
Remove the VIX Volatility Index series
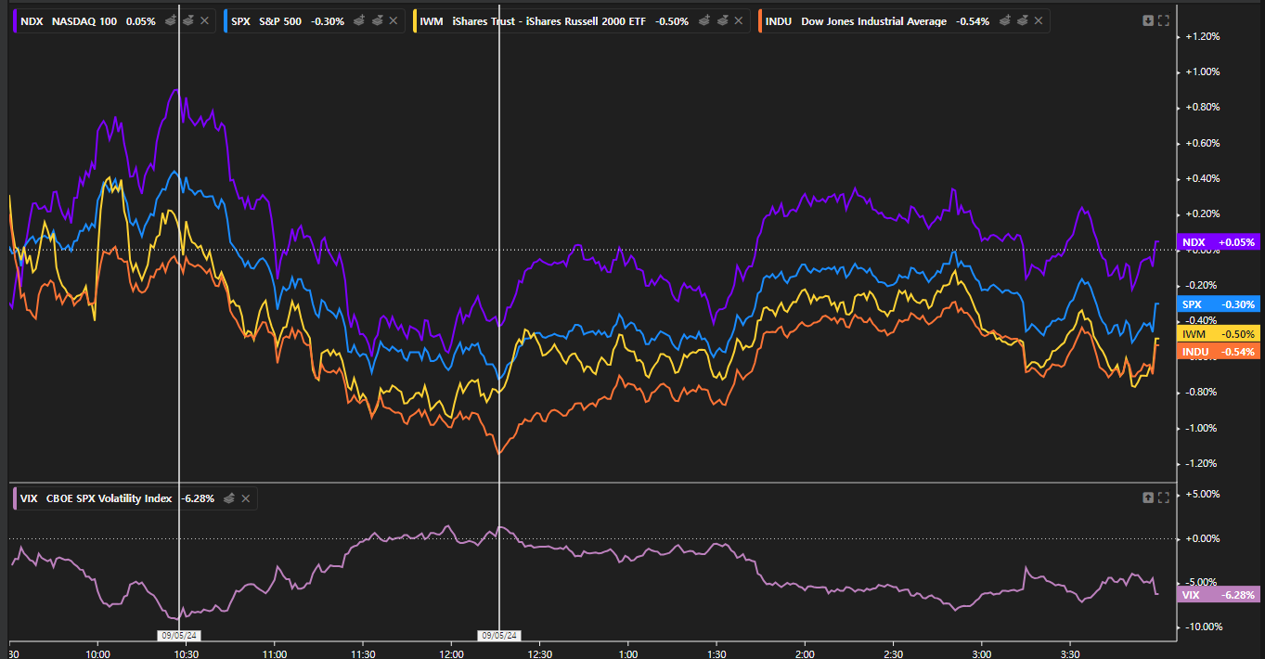tap(246, 498)
